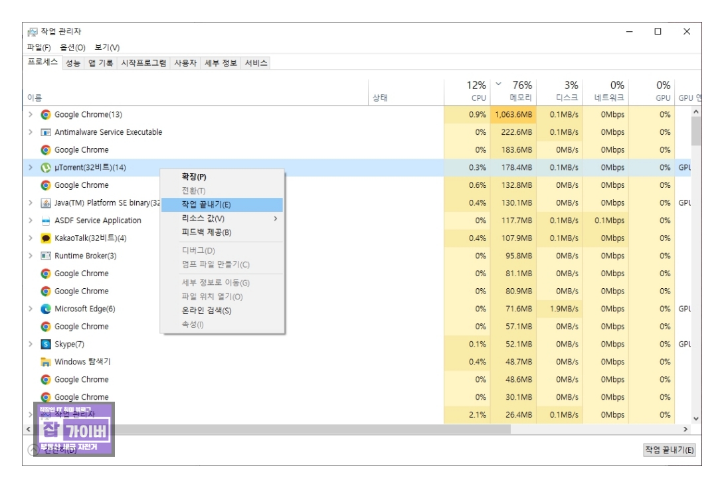Click the 작업 끝내기(E) button at bottom right
This screenshot has width=724, height=488.
pyautogui.click(x=669, y=450)
